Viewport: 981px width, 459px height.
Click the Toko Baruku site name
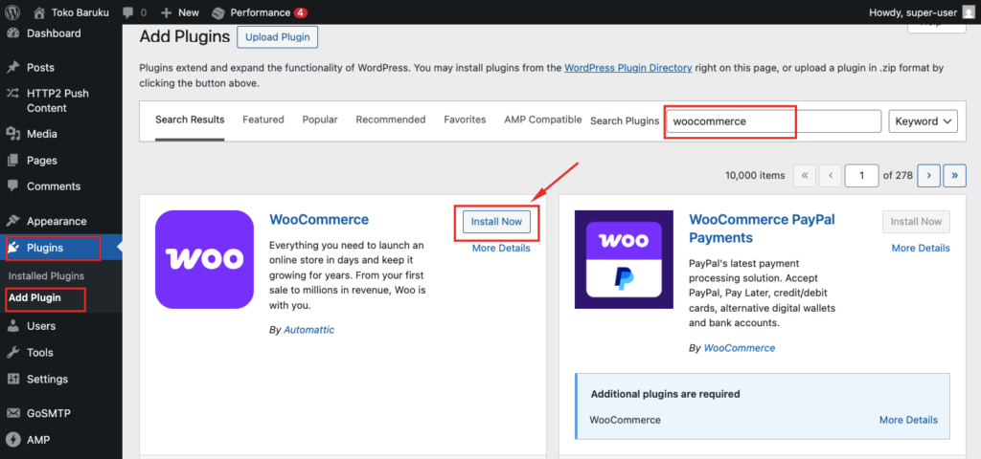coord(82,12)
